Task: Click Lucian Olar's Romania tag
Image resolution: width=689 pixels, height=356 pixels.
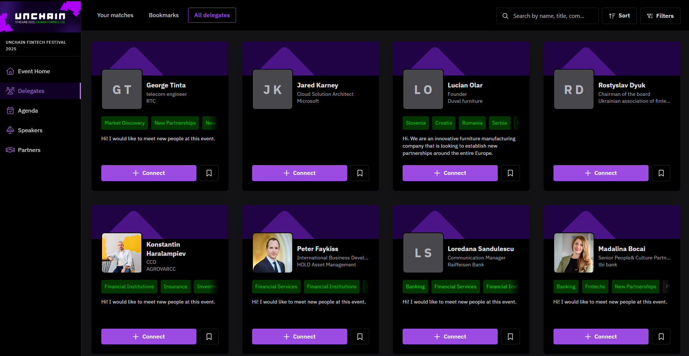Action: click(x=472, y=123)
